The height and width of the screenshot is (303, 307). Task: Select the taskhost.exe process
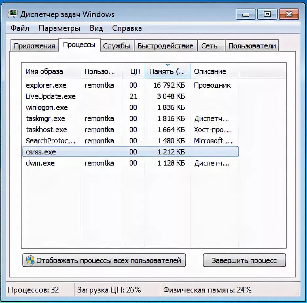pyautogui.click(x=130, y=130)
